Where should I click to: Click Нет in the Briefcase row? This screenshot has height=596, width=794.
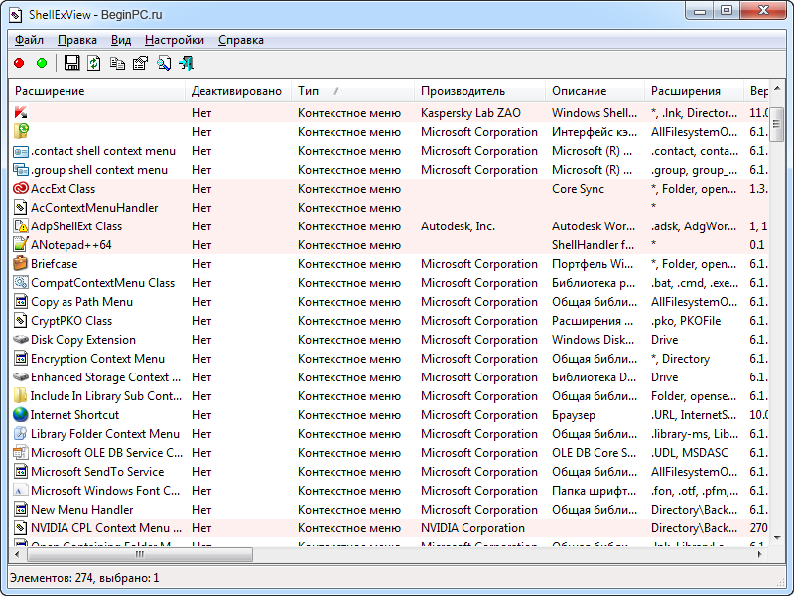(201, 264)
